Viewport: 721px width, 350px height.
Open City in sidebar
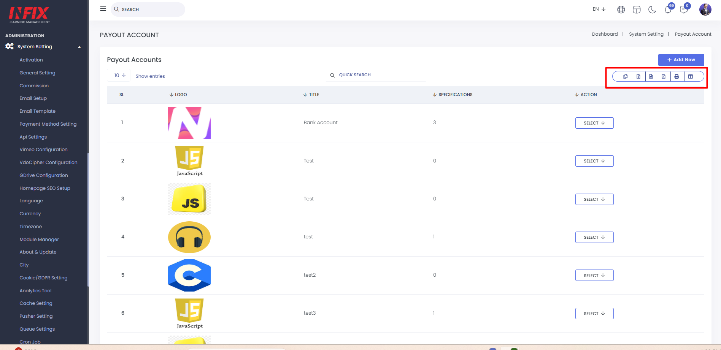point(24,265)
